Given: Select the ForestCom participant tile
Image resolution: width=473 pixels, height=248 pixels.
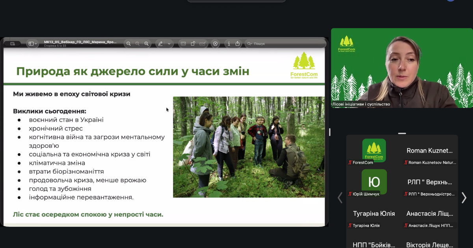Looking at the screenshot, I should coord(374,151).
